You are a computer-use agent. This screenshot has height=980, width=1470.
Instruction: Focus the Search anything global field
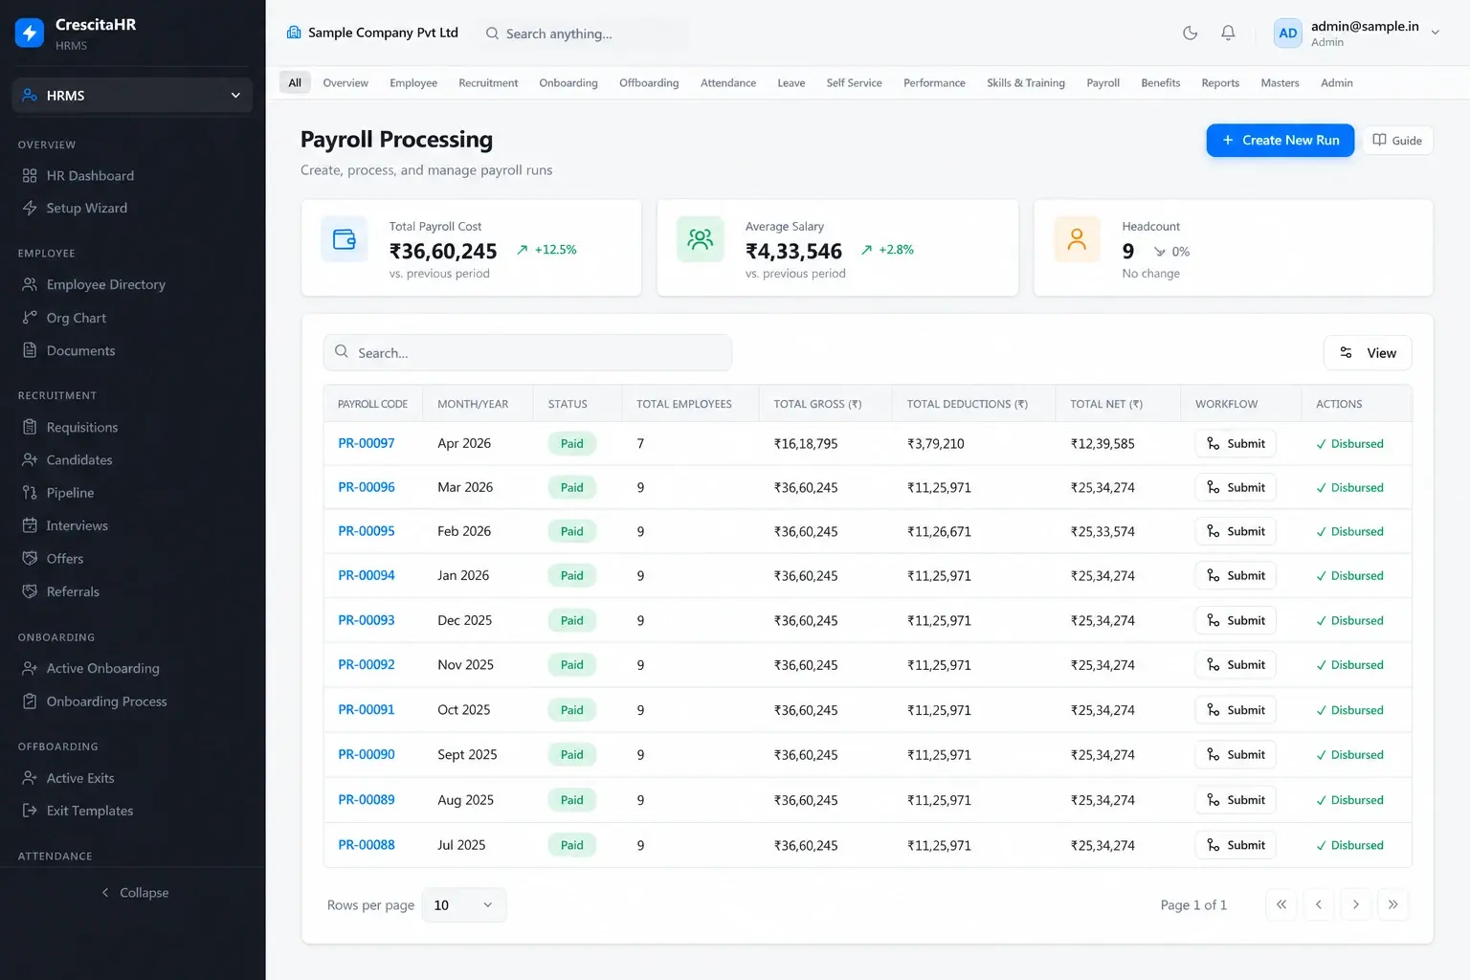point(584,33)
